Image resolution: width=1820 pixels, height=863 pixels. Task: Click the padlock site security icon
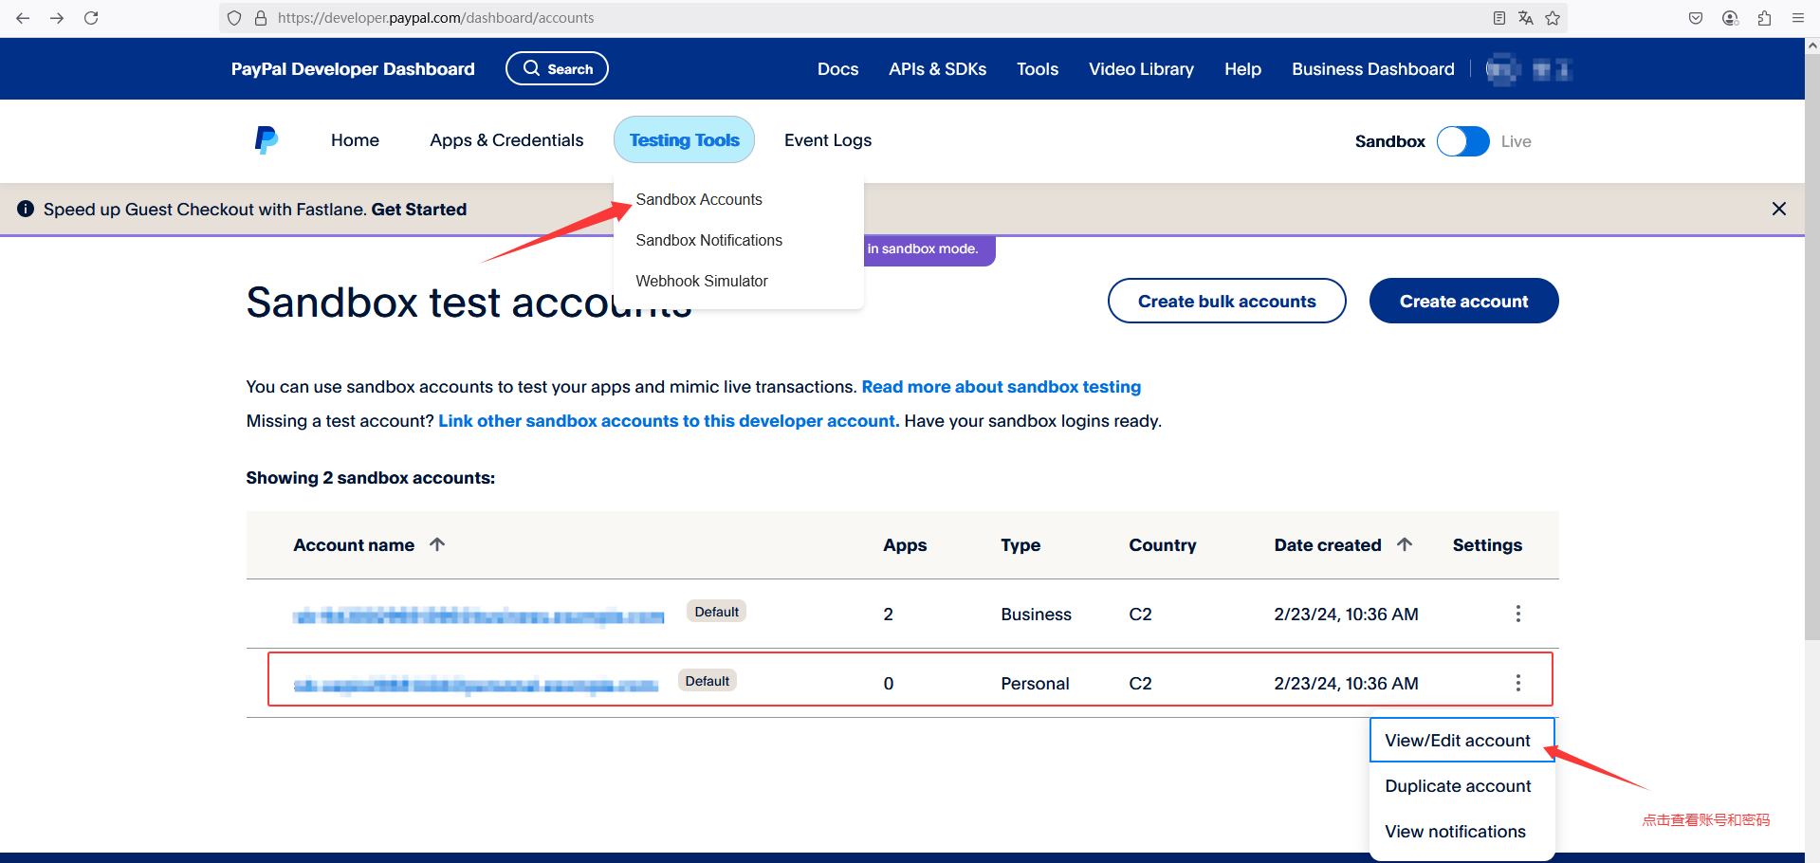[261, 18]
